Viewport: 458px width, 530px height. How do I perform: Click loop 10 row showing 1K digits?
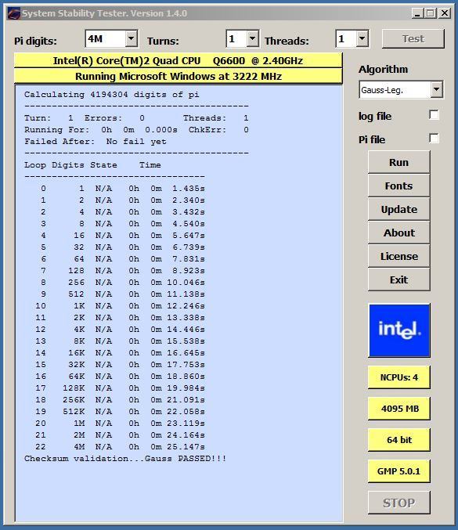[120, 306]
